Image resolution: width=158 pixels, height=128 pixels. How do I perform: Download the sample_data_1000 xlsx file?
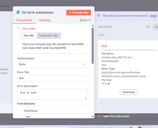(129, 92)
